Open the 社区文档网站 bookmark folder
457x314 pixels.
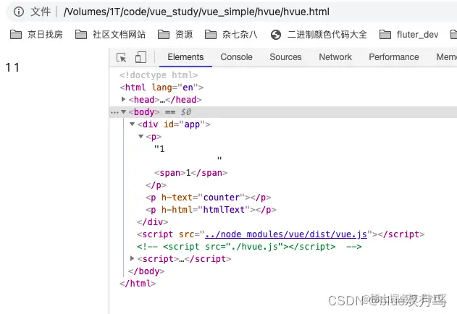tap(110, 35)
